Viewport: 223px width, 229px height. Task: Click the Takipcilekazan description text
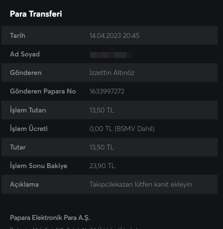click(x=141, y=184)
